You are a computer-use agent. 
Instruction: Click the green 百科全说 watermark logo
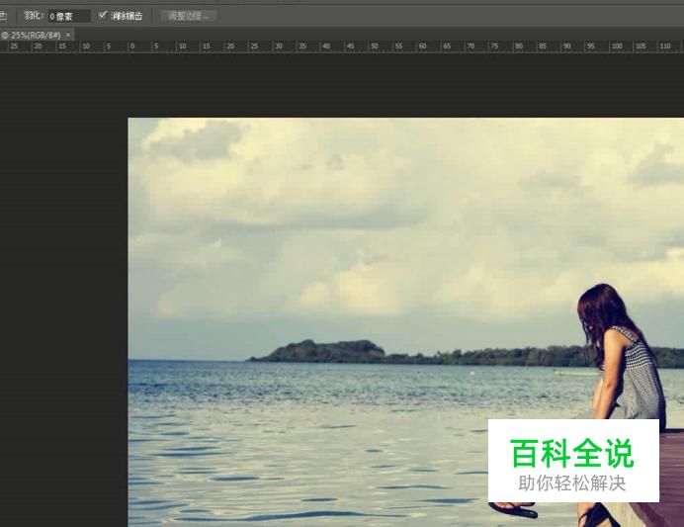572,453
